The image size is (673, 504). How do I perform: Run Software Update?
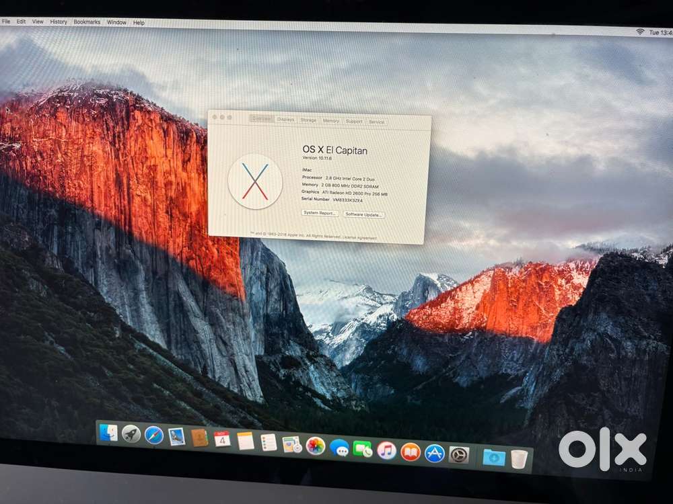363,214
